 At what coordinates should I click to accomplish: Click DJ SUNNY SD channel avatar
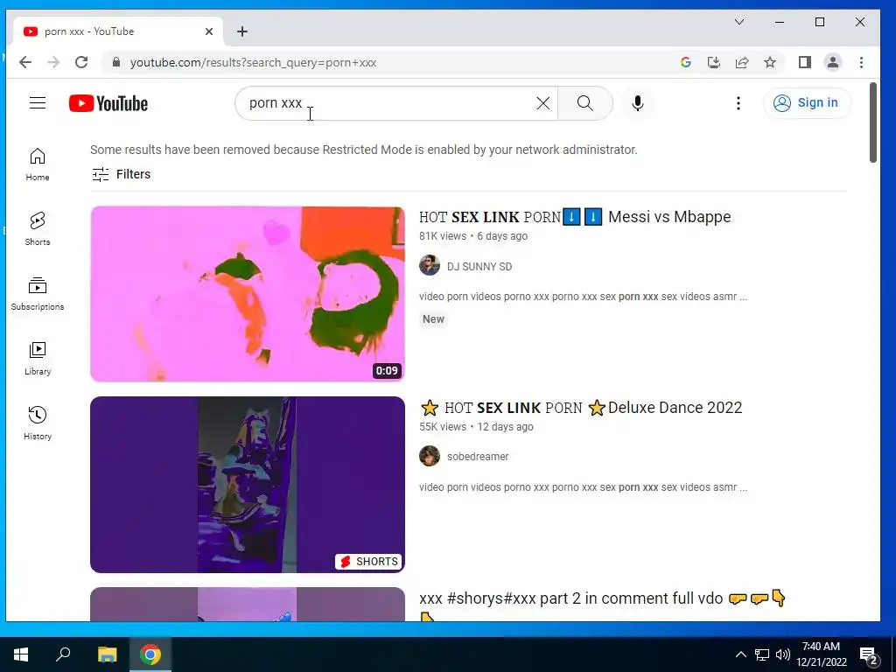point(430,266)
